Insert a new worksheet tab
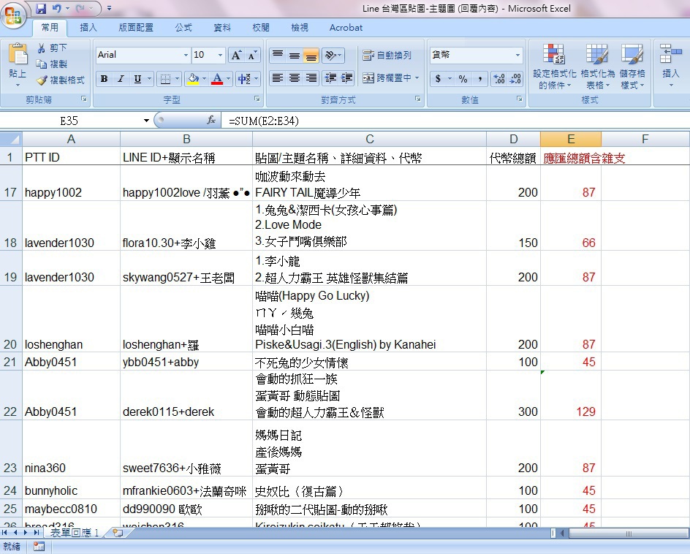 pyautogui.click(x=118, y=533)
